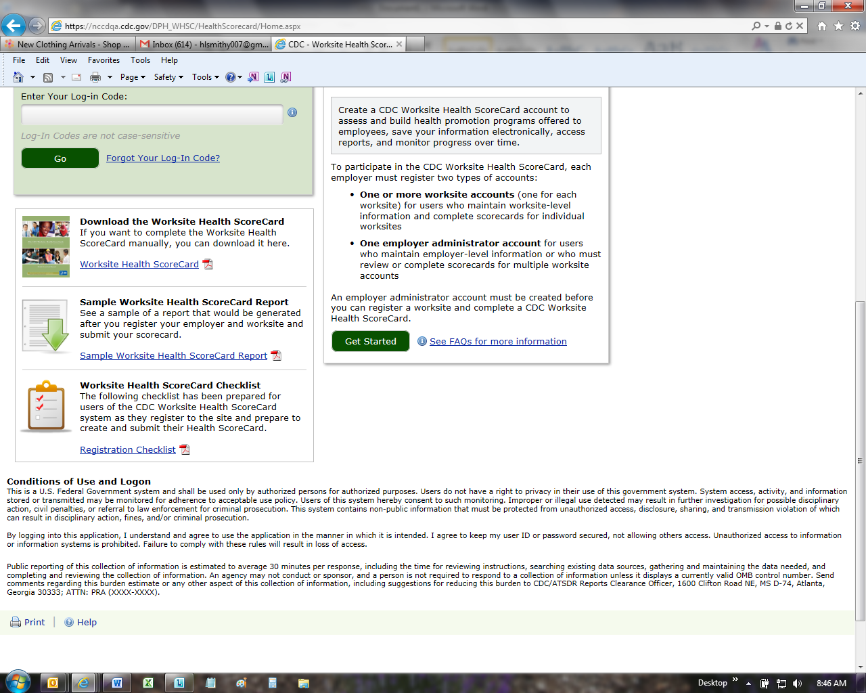The height and width of the screenshot is (693, 866).
Task: Click the security lock icon in address bar
Action: click(778, 26)
